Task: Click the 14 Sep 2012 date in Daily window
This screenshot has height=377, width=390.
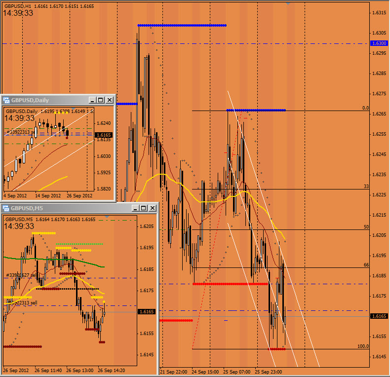Action: [x=48, y=195]
